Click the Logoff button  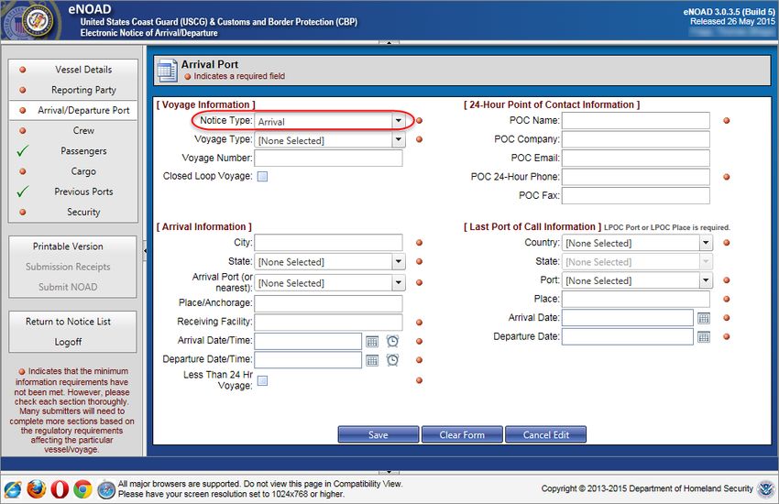(72, 342)
